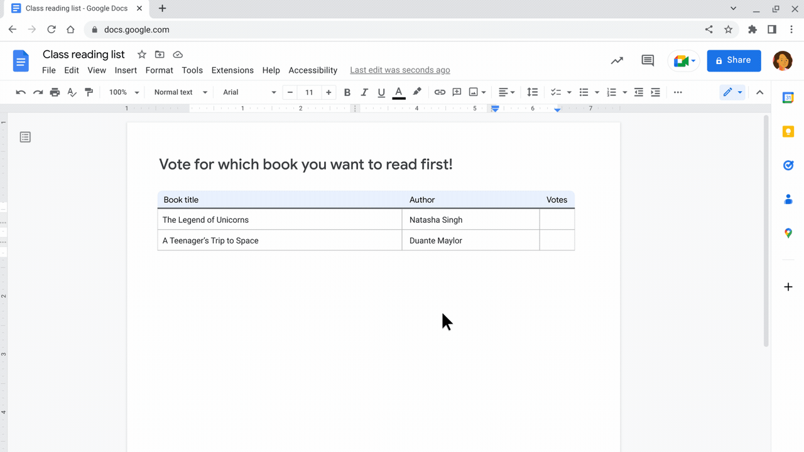
Task: Toggle bold formatting
Action: [x=347, y=92]
